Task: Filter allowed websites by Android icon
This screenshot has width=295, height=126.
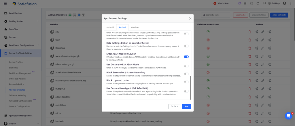Action: pos(70,15)
